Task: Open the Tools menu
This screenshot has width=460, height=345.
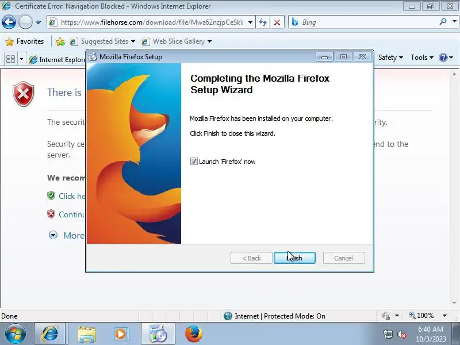Action: coord(422,57)
